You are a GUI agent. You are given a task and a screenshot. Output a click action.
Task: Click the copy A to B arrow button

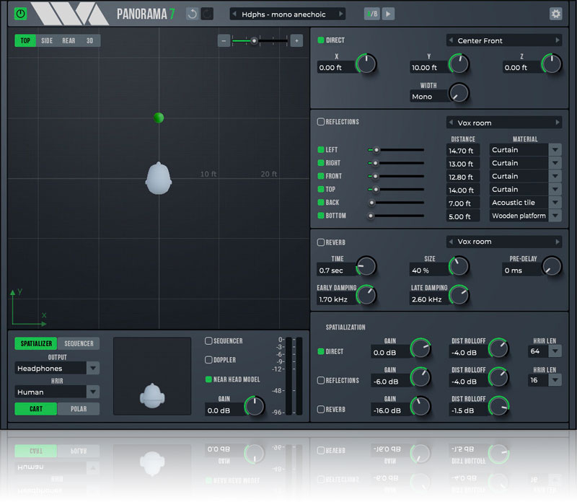[388, 14]
